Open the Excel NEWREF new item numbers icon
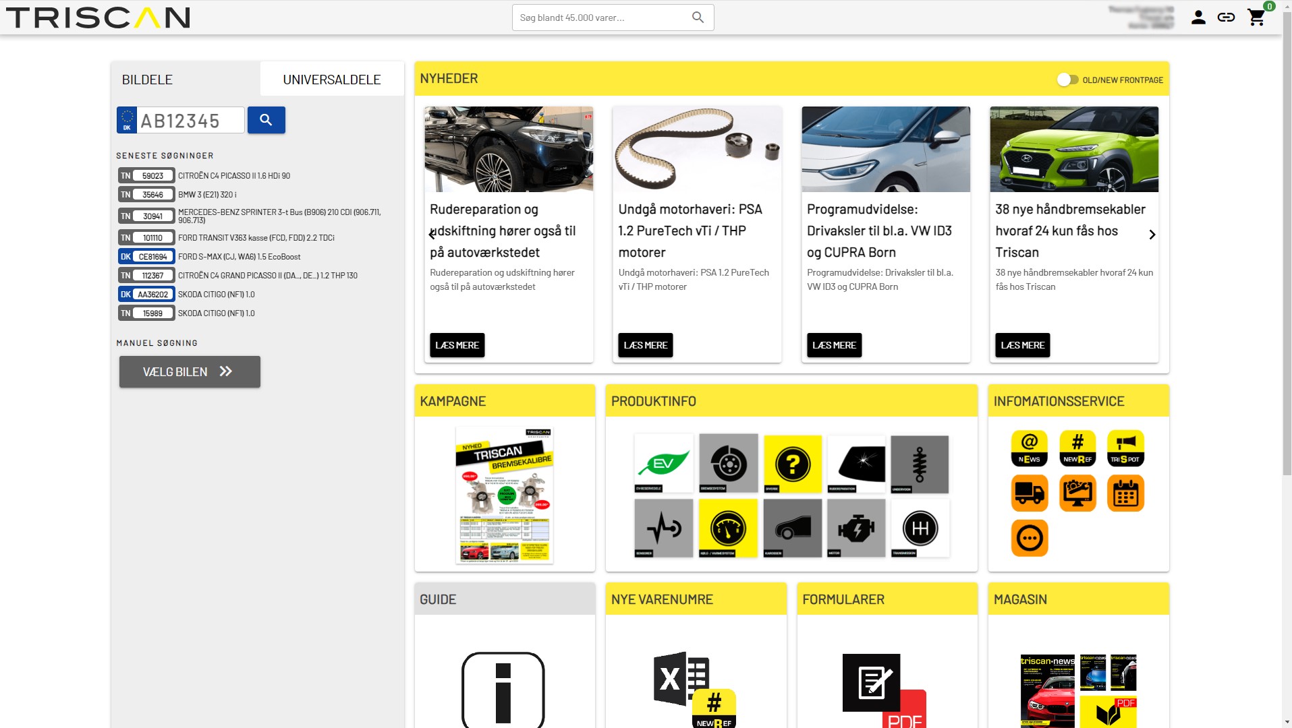The image size is (1292, 728). point(695,690)
